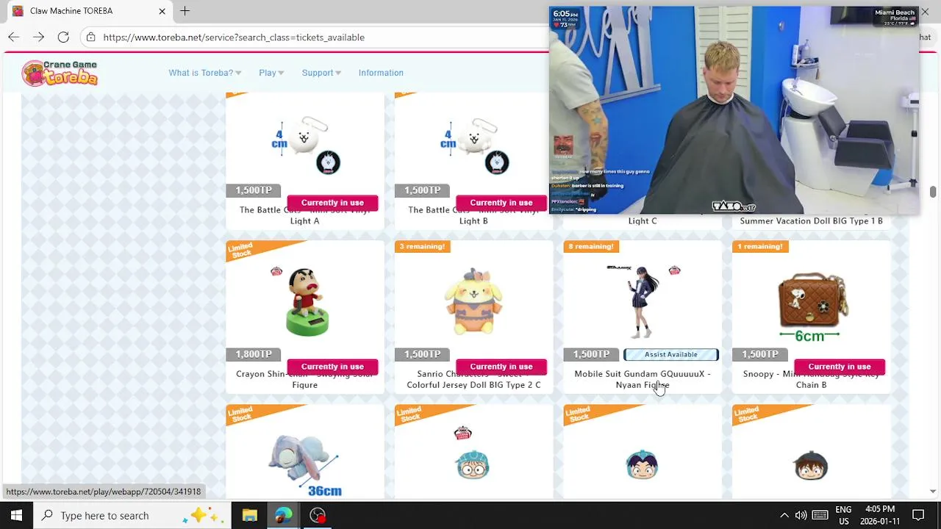Open Crayon Shin-chan Swaying Solar Figure image
This screenshot has height=529, width=941.
click(x=306, y=301)
